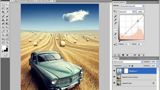160x90 pixels.
Task: Pick the black point eyedropper in Curves
Action: tap(115, 16)
